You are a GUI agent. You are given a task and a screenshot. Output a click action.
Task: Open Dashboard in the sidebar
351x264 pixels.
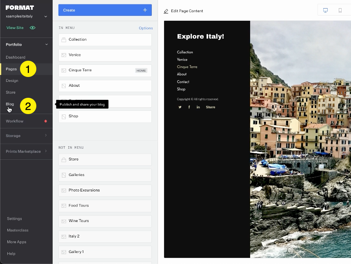pos(16,57)
